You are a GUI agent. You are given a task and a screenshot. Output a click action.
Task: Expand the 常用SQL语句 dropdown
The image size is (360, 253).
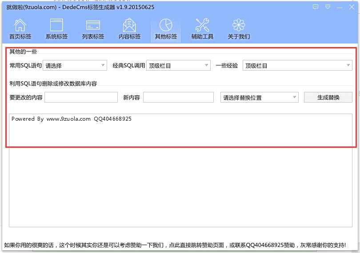(75, 65)
